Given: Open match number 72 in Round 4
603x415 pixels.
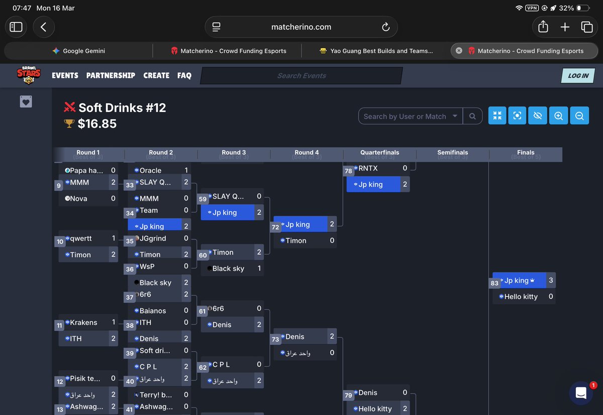Looking at the screenshot, I should click(x=275, y=227).
